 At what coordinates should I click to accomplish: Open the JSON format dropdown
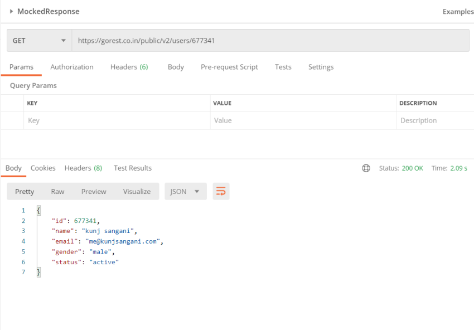[x=186, y=191]
